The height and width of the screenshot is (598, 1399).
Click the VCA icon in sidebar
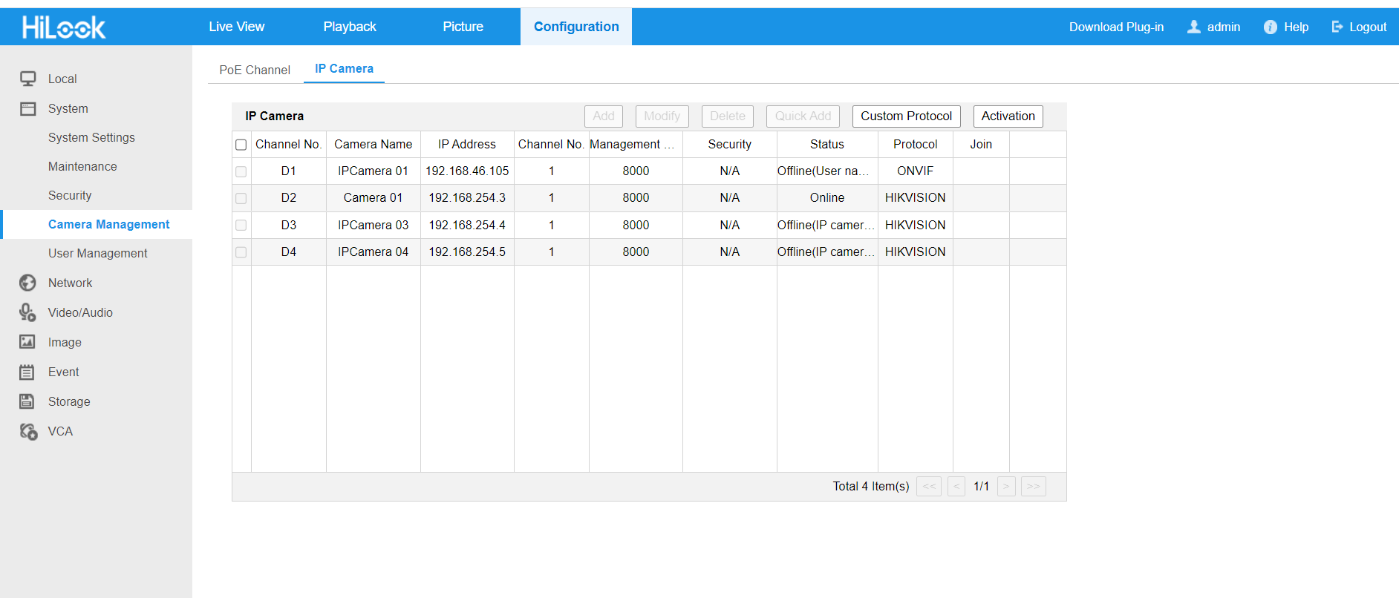point(28,431)
